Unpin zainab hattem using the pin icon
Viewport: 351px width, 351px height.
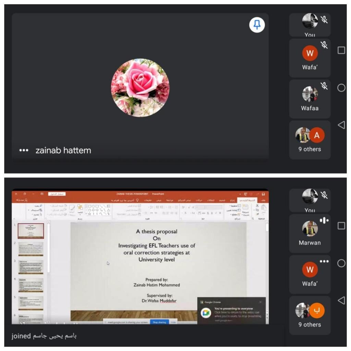pos(257,25)
